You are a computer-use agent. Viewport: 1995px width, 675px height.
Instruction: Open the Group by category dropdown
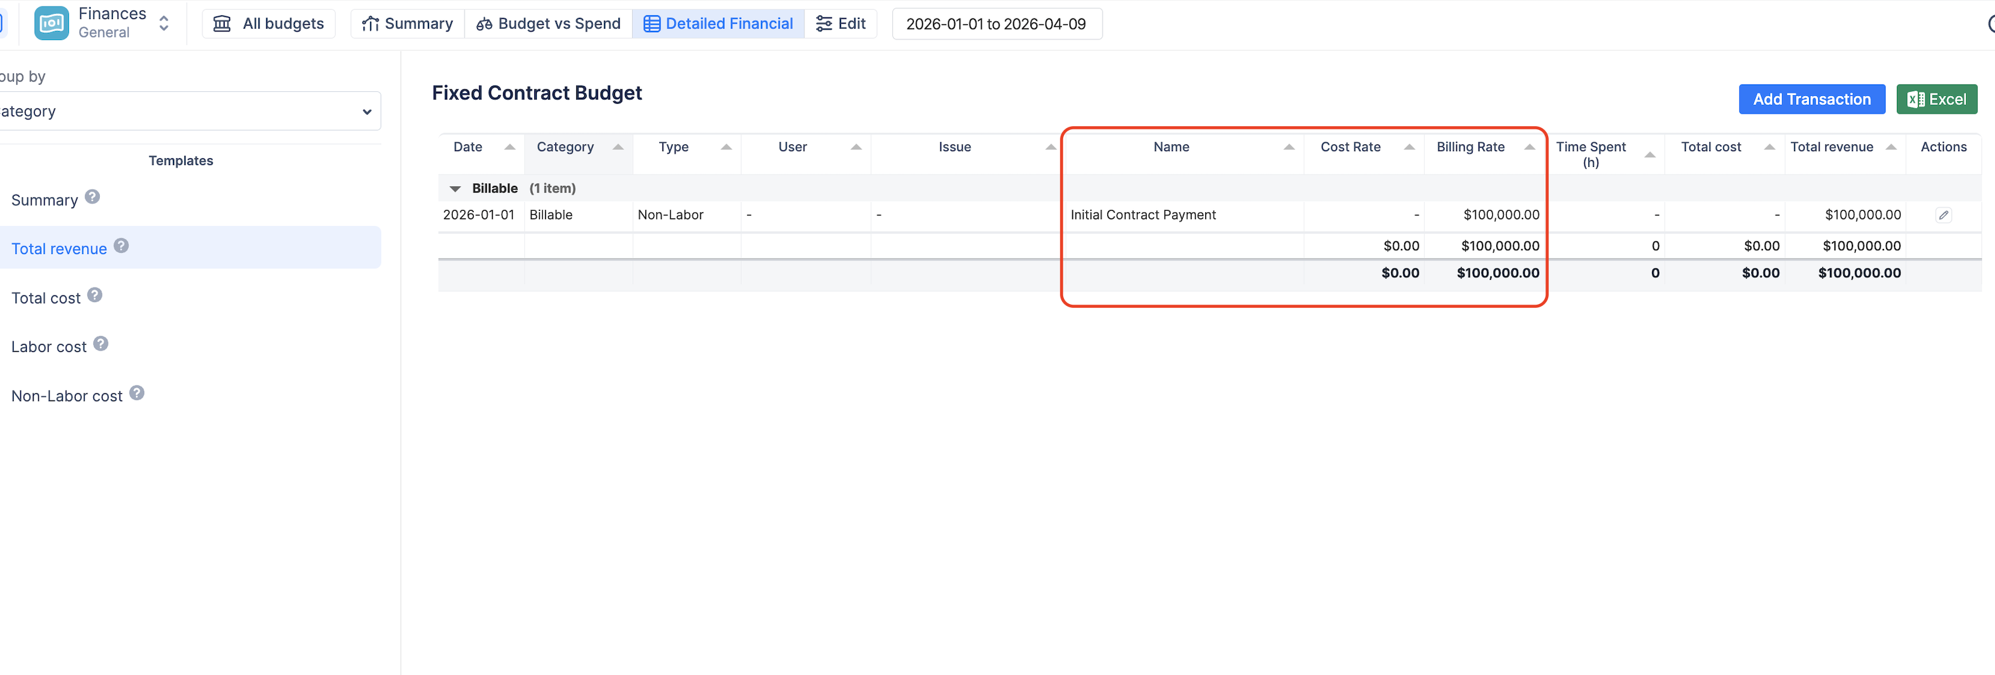point(186,112)
